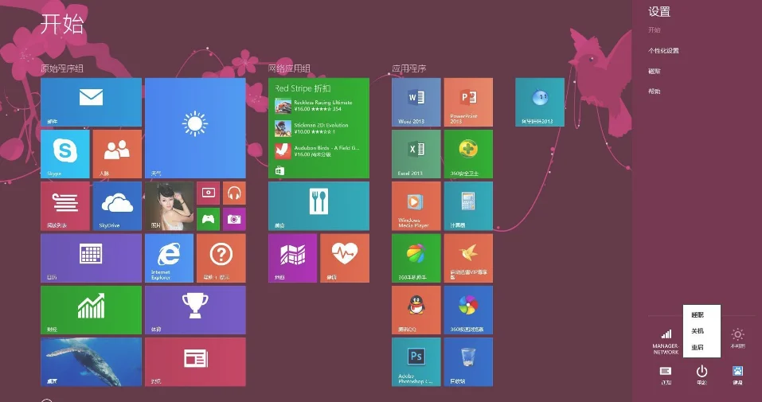Image resolution: width=762 pixels, height=402 pixels.
Task: Open Tiles (磁贴) option in Settings pane
Action: tap(655, 71)
